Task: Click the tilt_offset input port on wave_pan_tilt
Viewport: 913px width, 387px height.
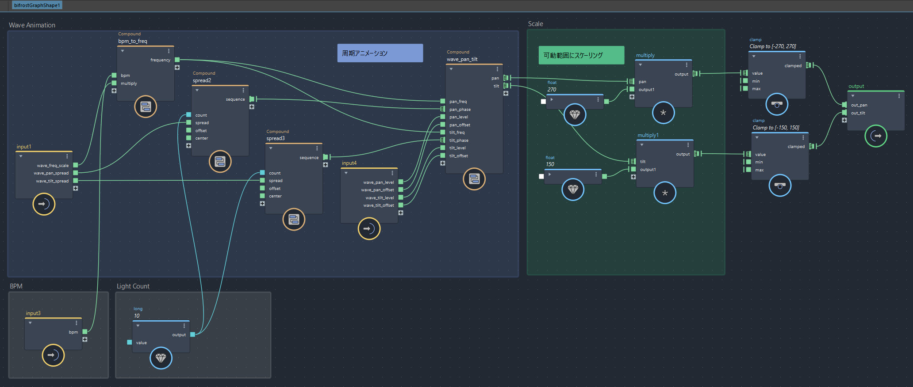Action: (x=442, y=156)
